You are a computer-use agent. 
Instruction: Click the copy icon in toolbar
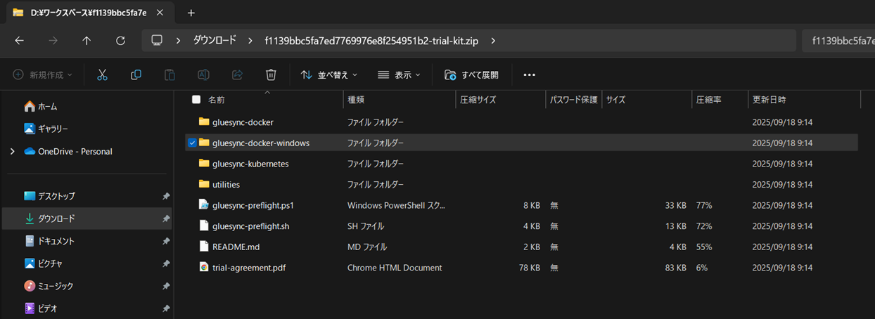tap(136, 74)
